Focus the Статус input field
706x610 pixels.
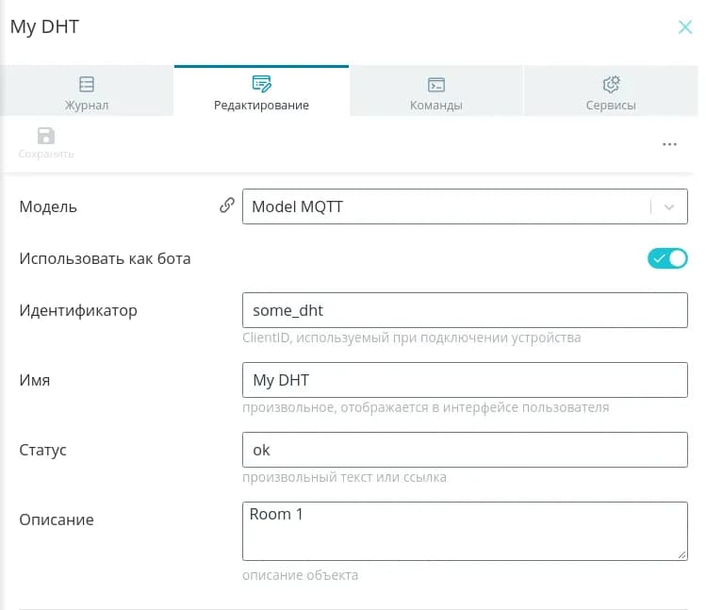(x=465, y=450)
